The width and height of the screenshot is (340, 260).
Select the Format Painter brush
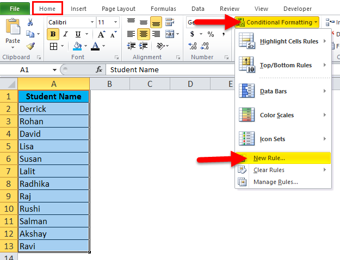pos(30,46)
